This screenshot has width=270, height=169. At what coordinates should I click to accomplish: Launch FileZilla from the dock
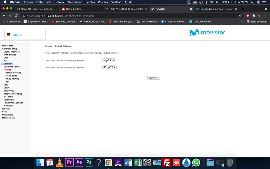[x=167, y=162]
